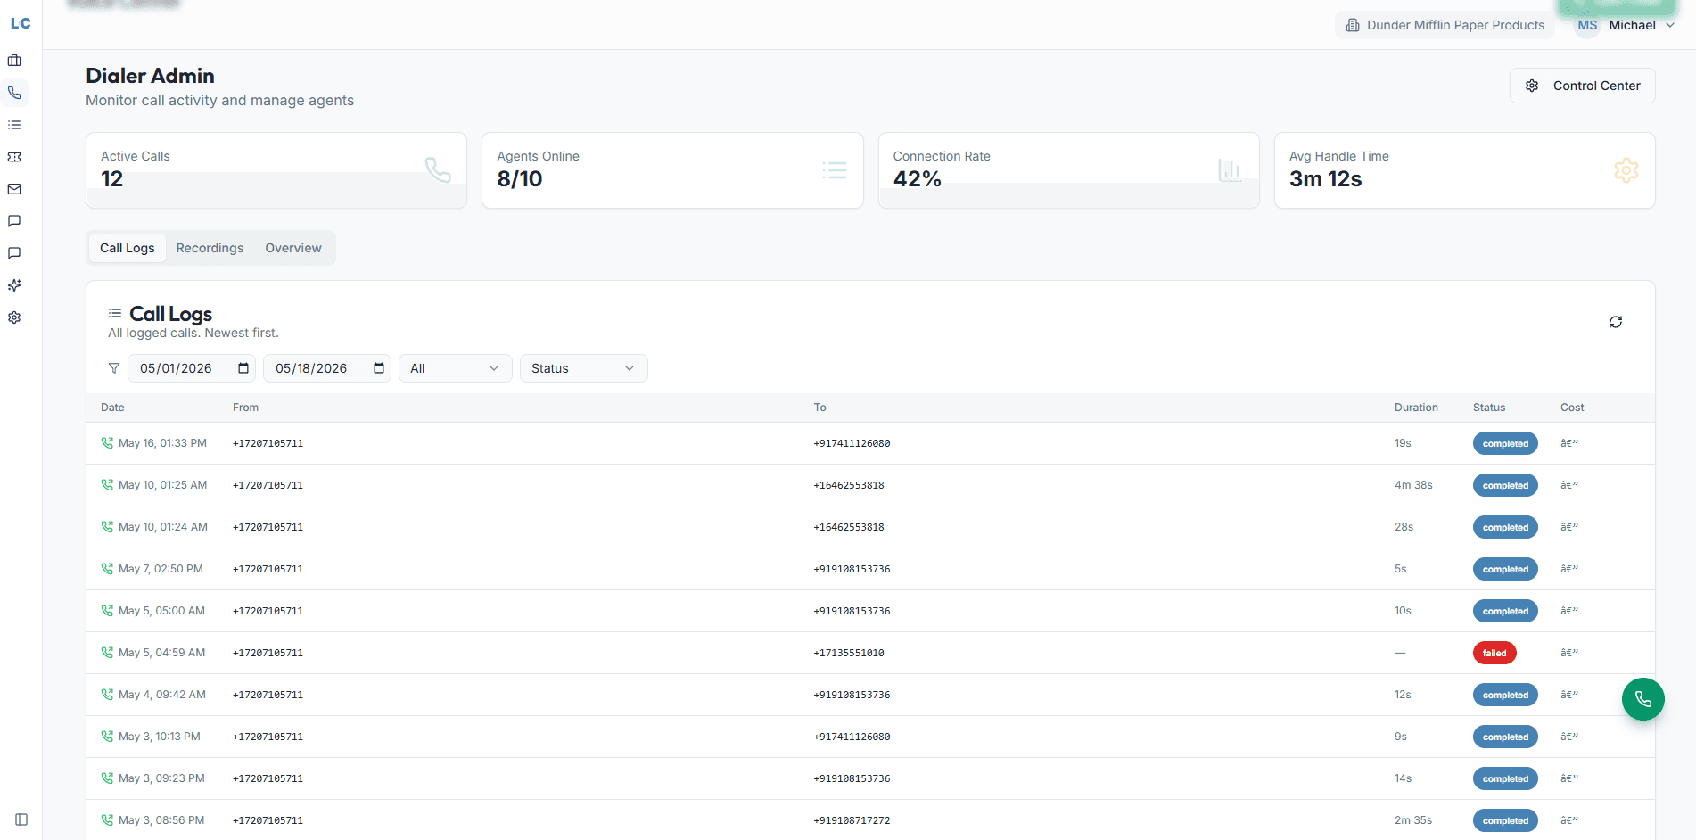Open the settings gear in the sidebar

pyautogui.click(x=14, y=317)
